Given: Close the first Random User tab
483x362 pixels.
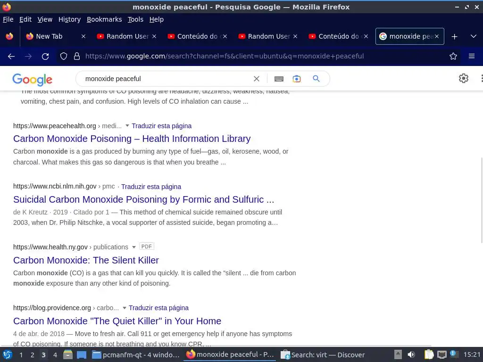Looking at the screenshot, I should (x=154, y=36).
